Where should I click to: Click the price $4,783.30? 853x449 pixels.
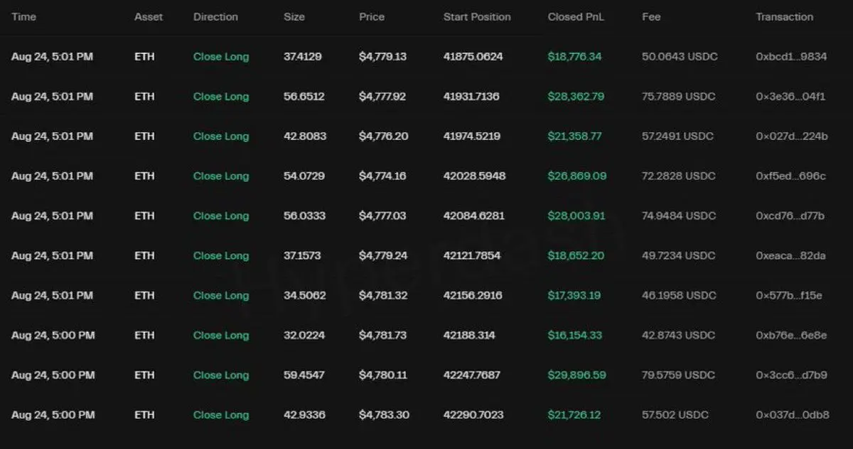pyautogui.click(x=385, y=414)
